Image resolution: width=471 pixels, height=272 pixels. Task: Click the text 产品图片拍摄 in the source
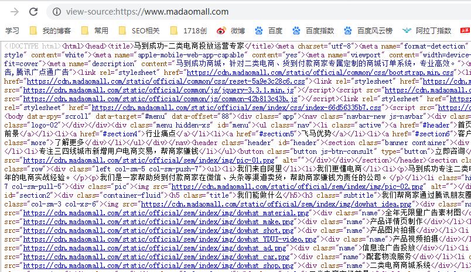pos(392,230)
